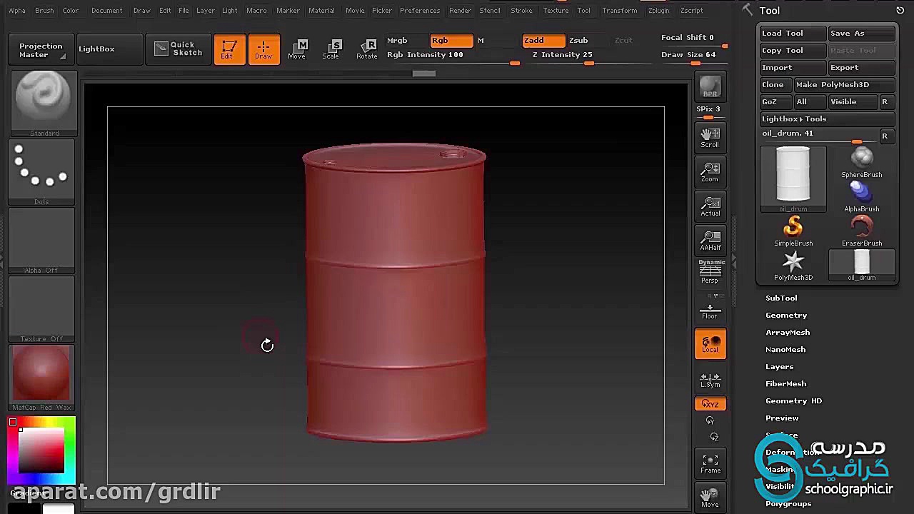Click the Tool palette refresh icon
The width and height of the screenshot is (914, 514).
(900, 11)
